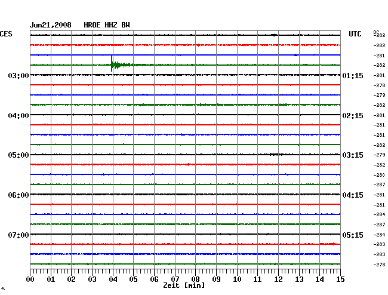Click the 04 minute axis label
This screenshot has height=295, width=388.
[113, 279]
